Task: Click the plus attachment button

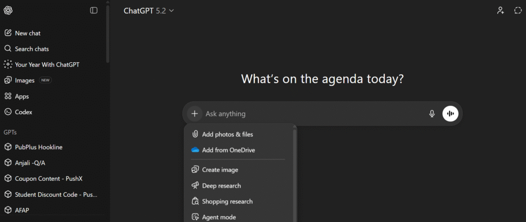Action: click(x=195, y=114)
